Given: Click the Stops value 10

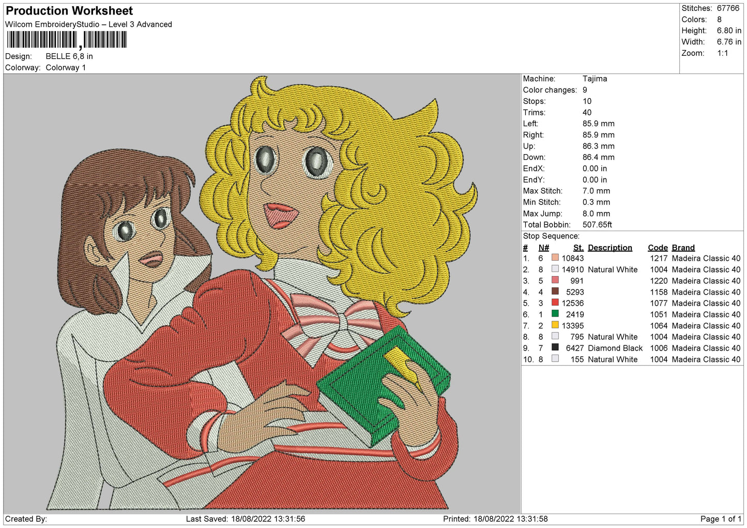Looking at the screenshot, I should click(587, 101).
